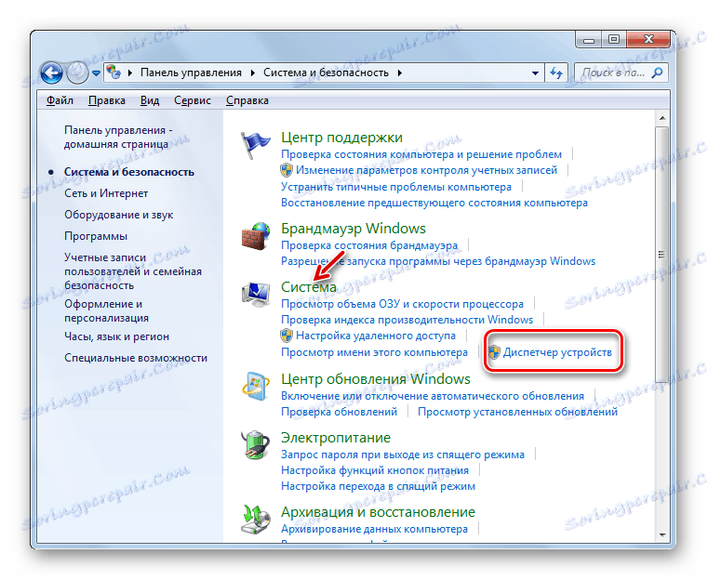
Task: Open Включение или отключение автоматического обновления
Action: pos(433,396)
